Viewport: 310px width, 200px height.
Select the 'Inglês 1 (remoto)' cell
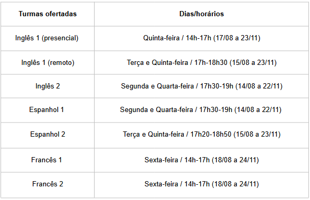48,63
